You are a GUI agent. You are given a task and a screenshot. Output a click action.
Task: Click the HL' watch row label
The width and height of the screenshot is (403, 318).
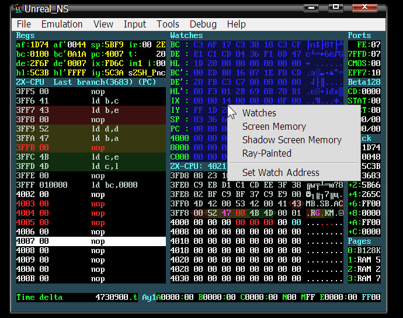(179, 92)
